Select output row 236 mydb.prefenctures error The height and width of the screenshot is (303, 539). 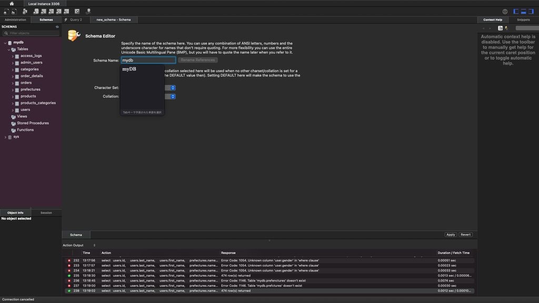coord(269,281)
